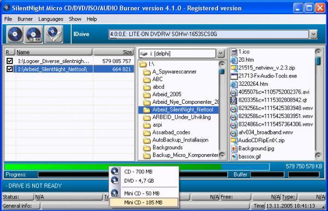The image size is (328, 211).
Task: Choose Mini CD - 50 MB menu entry
Action: tap(144, 194)
